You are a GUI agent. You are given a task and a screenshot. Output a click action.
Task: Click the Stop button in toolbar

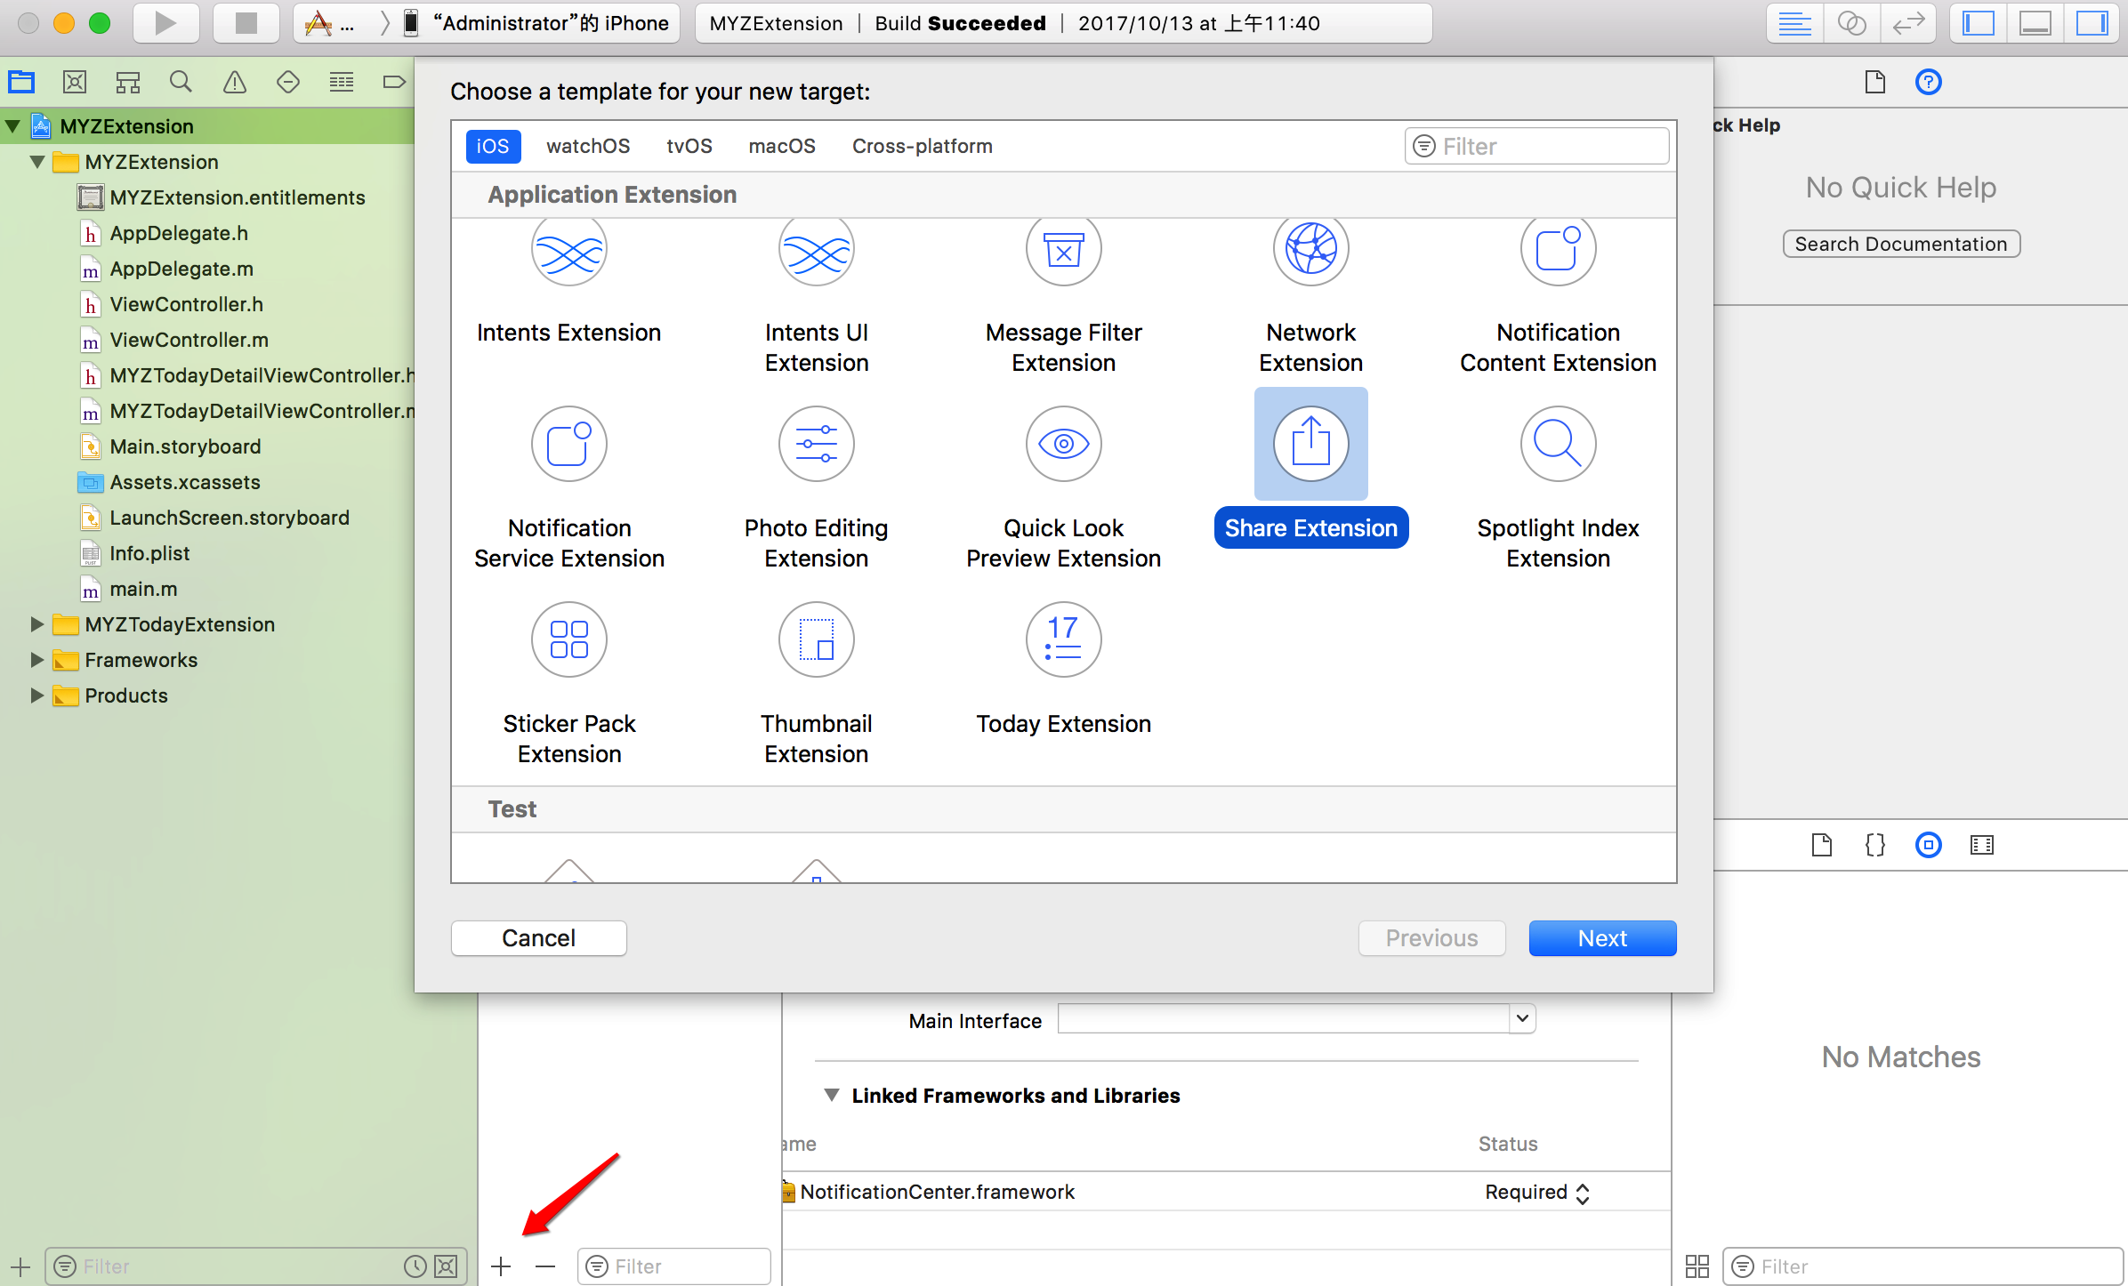246,23
